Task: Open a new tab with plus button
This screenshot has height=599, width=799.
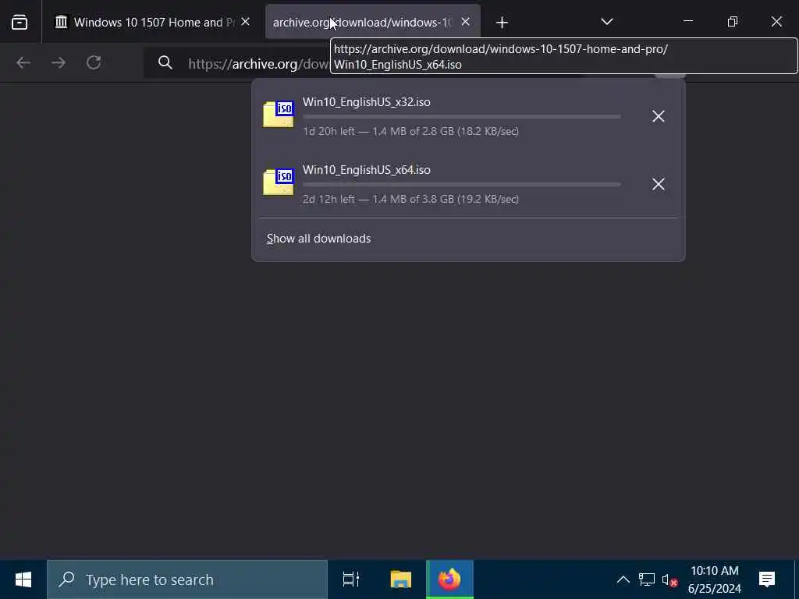Action: 502,23
